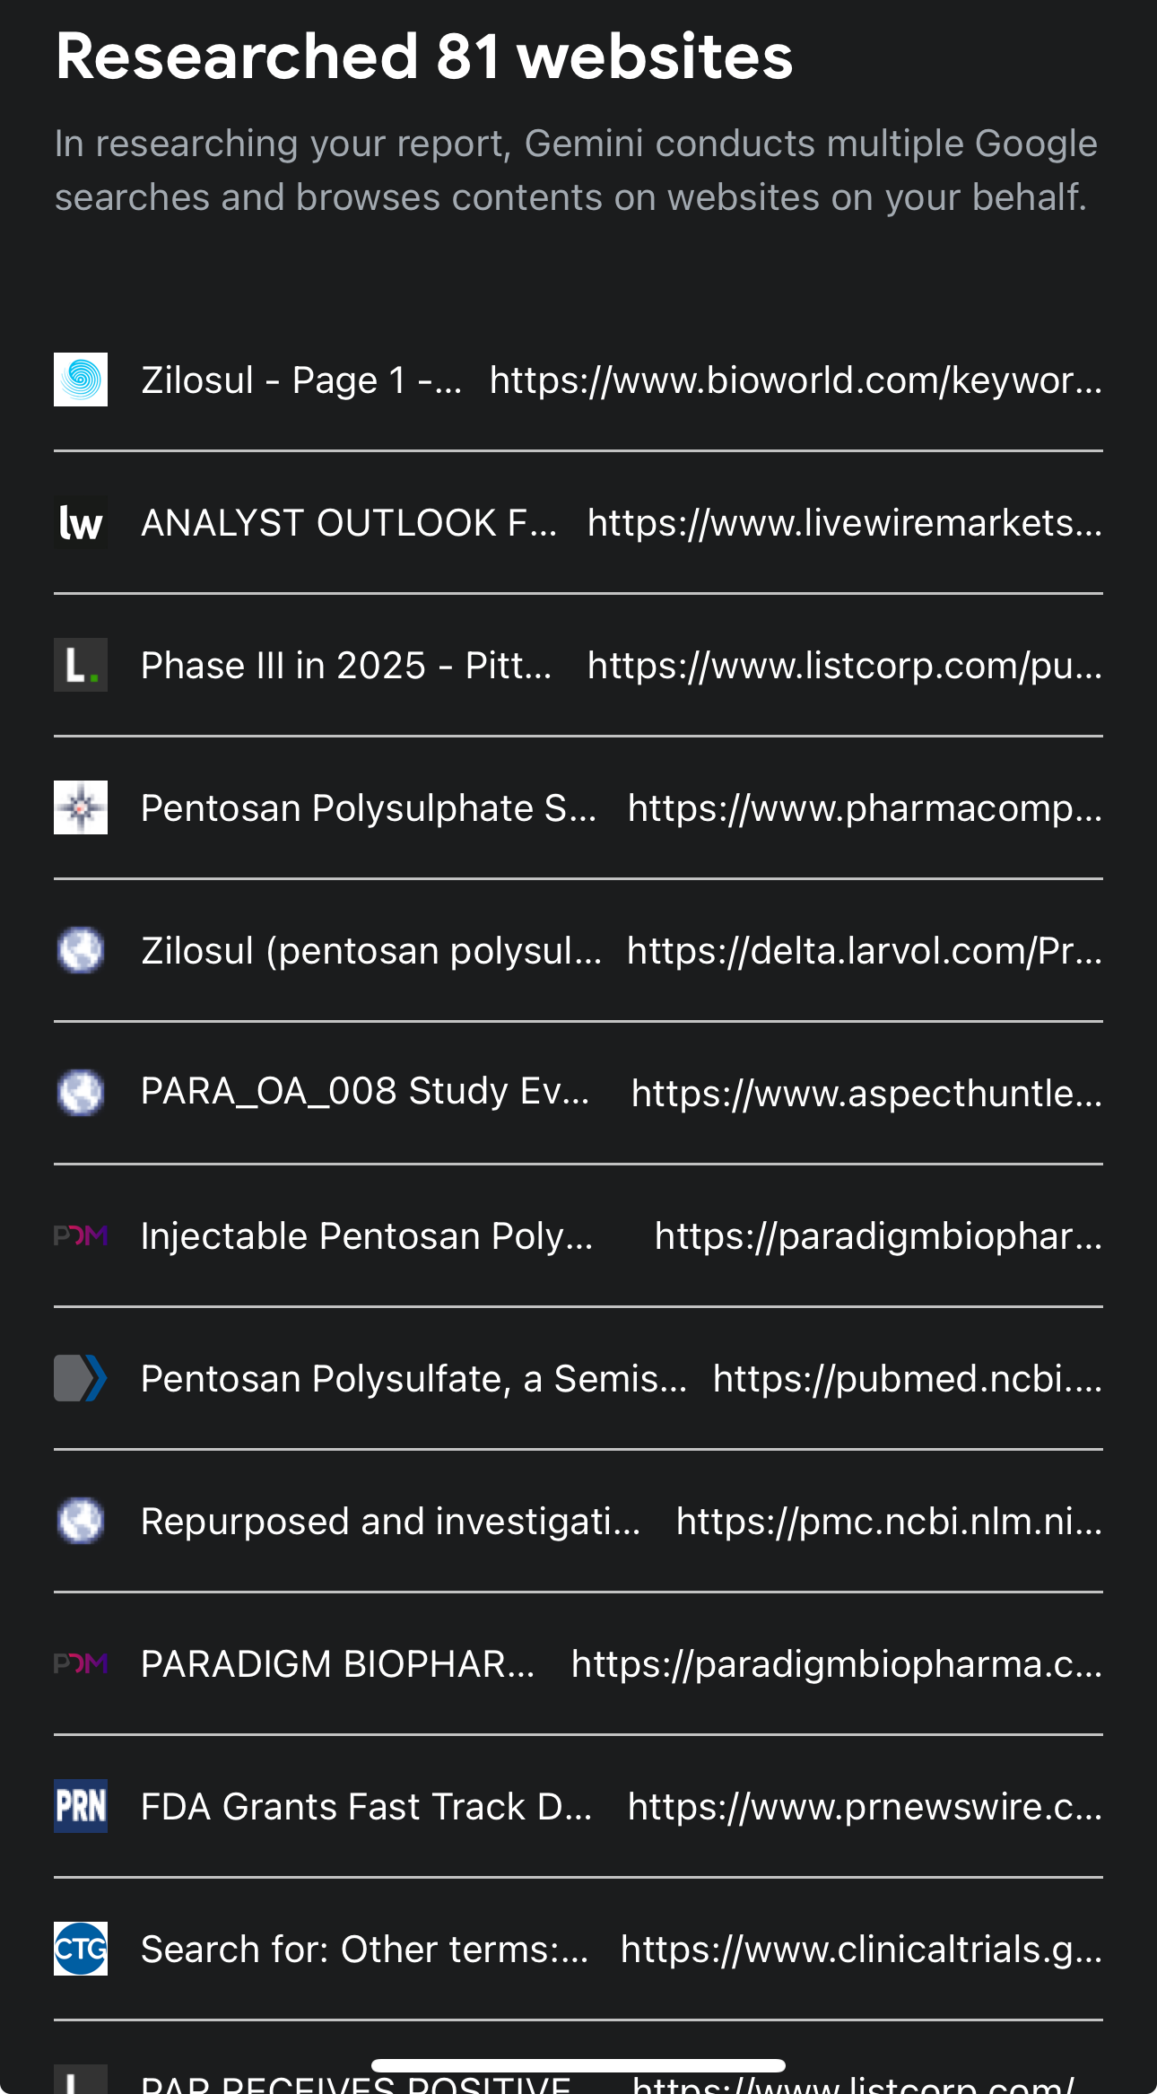
Task: Open the listcorp.com/pu... URL
Action: point(845,666)
